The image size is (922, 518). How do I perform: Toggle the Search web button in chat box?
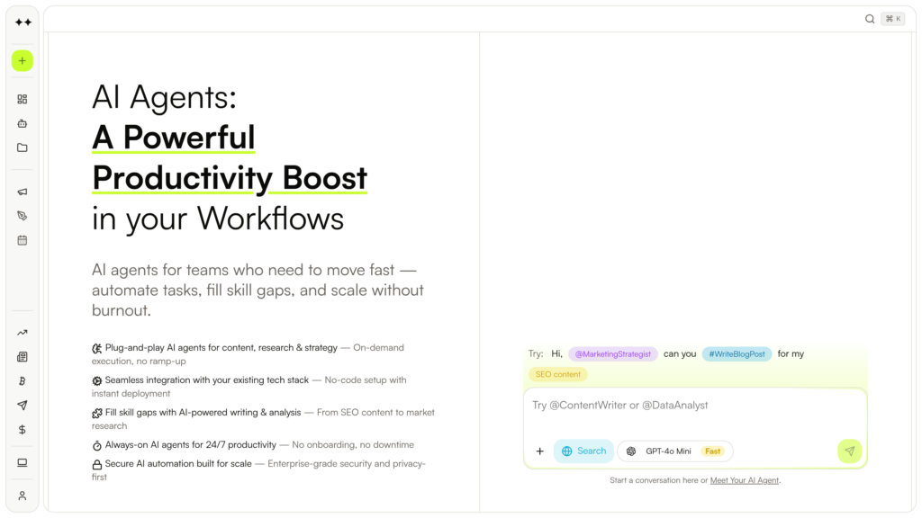tap(583, 451)
